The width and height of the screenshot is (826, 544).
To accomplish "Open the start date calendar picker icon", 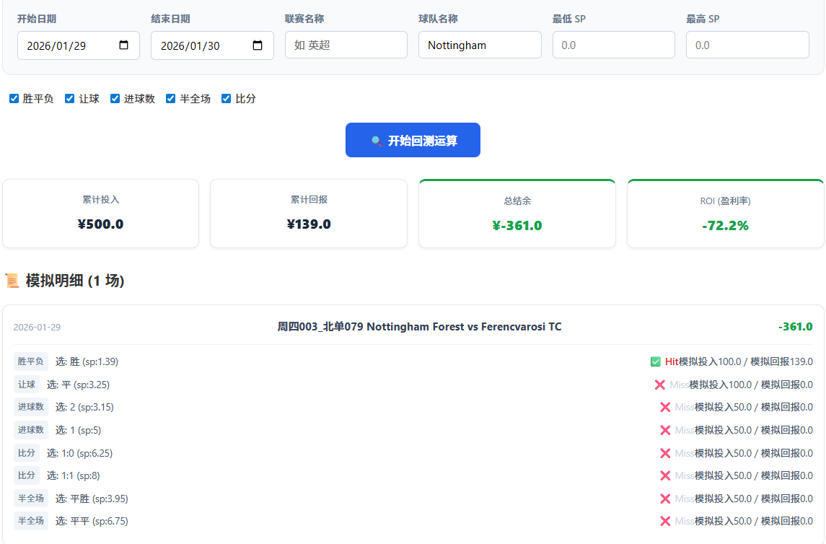I will point(123,45).
